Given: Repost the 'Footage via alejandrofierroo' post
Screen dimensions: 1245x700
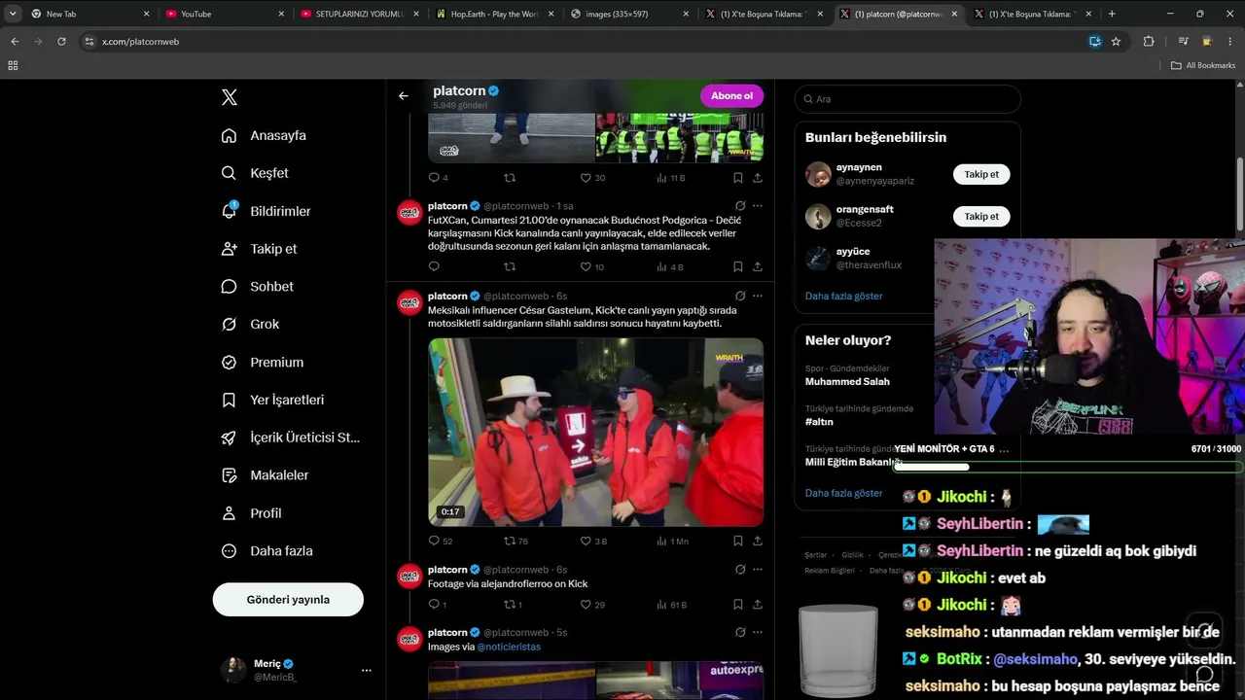Looking at the screenshot, I should pos(513,605).
